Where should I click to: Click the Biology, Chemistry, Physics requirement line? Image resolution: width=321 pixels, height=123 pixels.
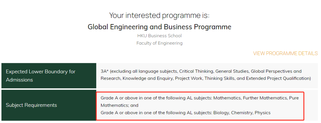(x=185, y=113)
